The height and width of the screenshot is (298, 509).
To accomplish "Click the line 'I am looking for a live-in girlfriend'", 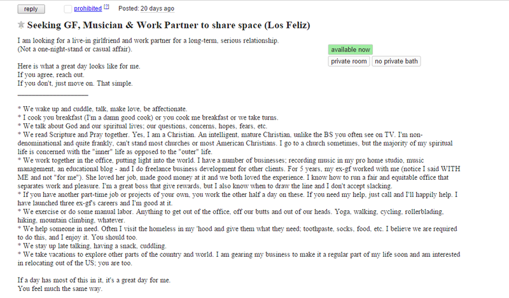I will pos(148,41).
